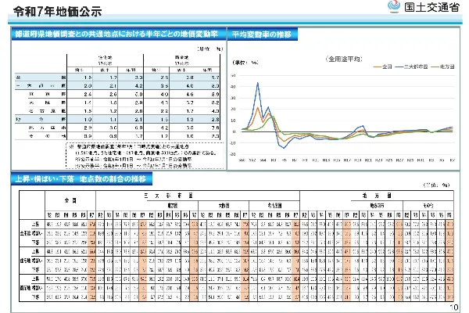Click the (全用途平均) chart subtitle
The width and height of the screenshot is (469, 313).
(344, 58)
